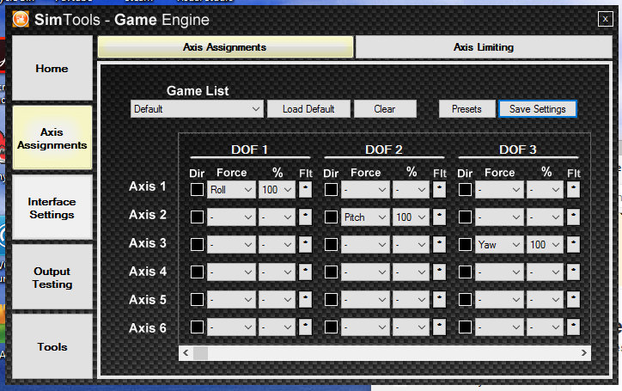Toggle Dir checkbox for Axis 2 DOF 2
The width and height of the screenshot is (622, 391).
[332, 217]
